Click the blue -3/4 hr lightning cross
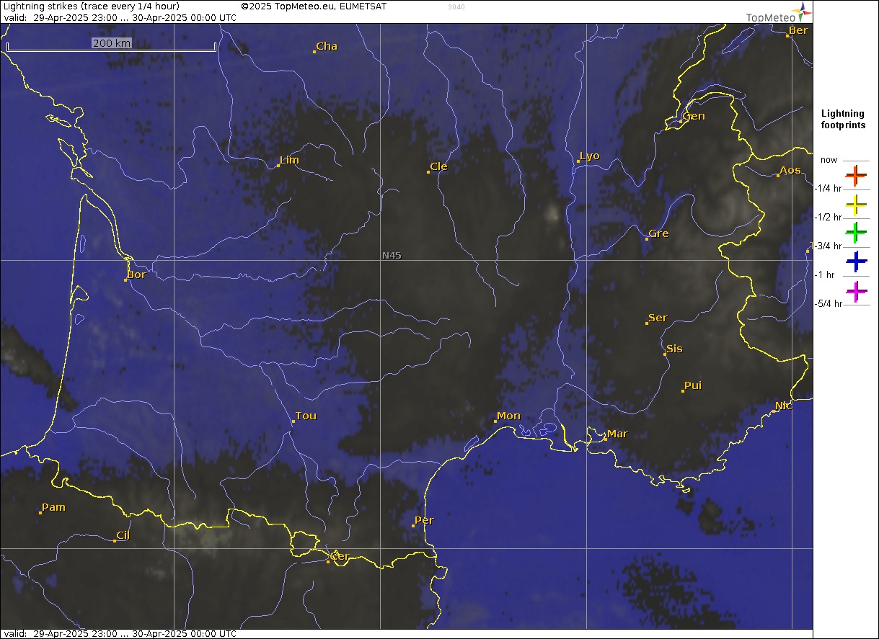 pos(856,262)
